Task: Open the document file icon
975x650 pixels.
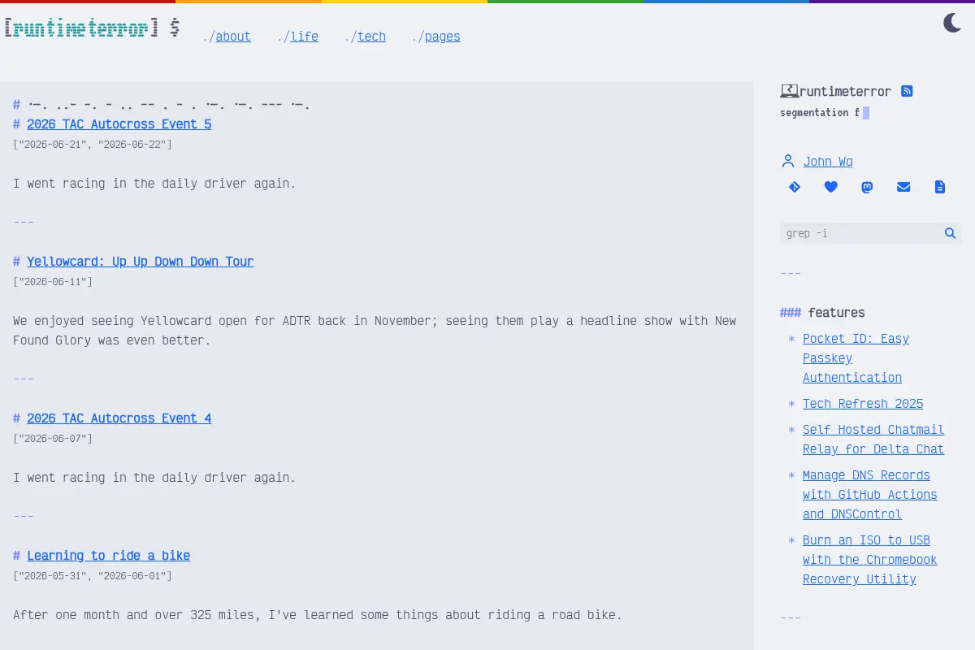Action: [940, 187]
